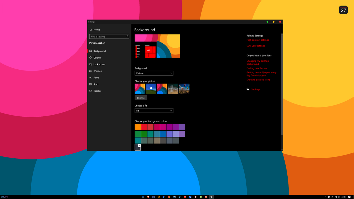The image size is (354, 199).
Task: Click the Settings window vertical scrollbar
Action: tap(282, 85)
